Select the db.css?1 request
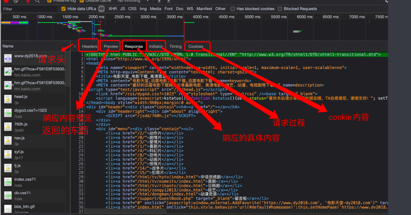The height and width of the screenshot is (215, 411). pos(33,196)
